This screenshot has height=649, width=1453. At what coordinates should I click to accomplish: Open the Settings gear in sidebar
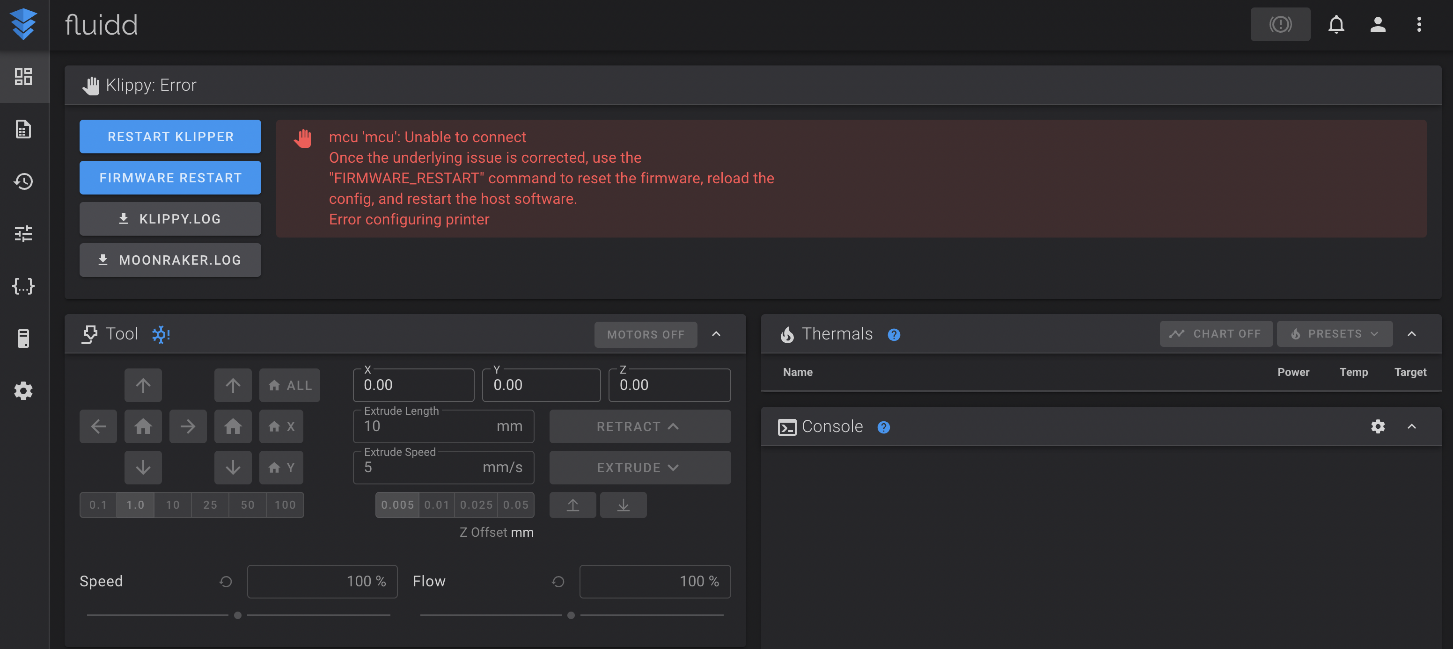pyautogui.click(x=24, y=390)
